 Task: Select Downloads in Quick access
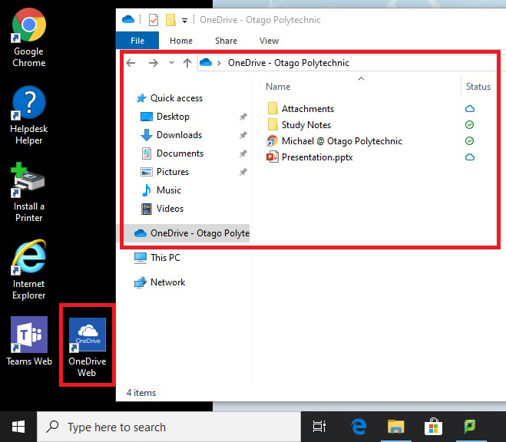179,135
